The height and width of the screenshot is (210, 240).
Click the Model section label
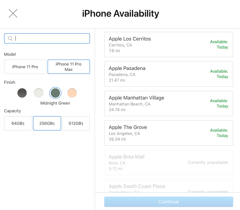(x=10, y=54)
